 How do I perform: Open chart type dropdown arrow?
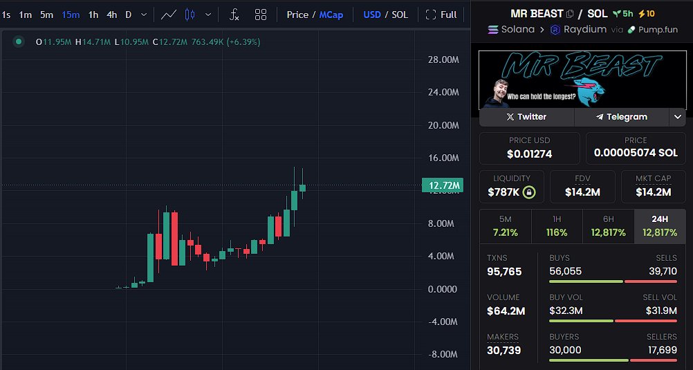209,15
